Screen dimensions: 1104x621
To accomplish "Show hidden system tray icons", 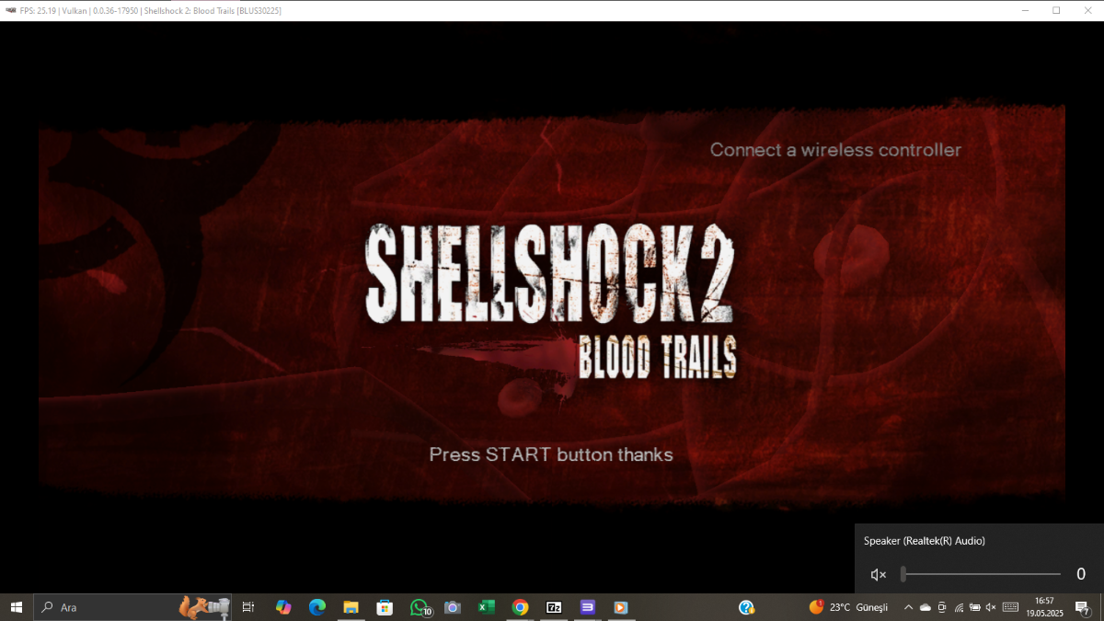I will click(x=909, y=607).
